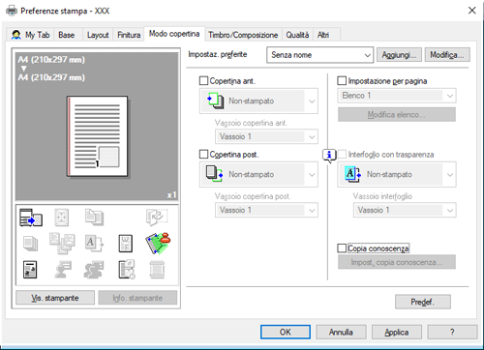Switch to the Finitura tab
Screen dimensions: 484x350
pyautogui.click(x=129, y=35)
